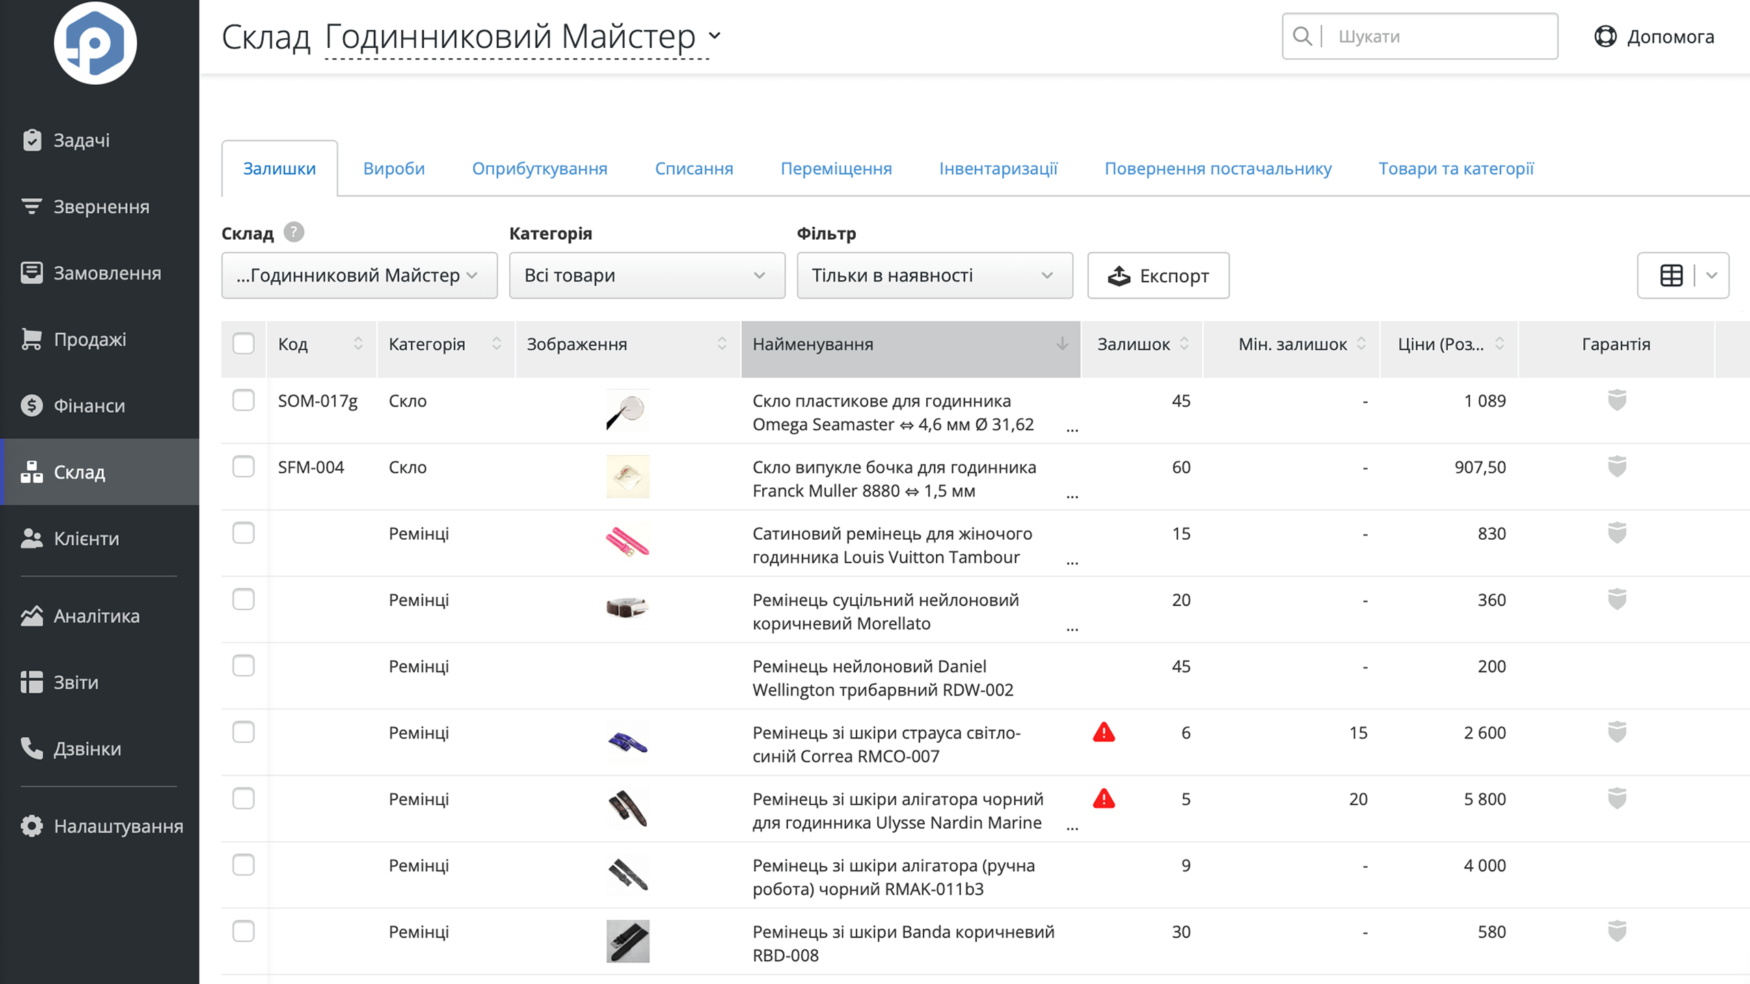Click warranty shield for Correa RMCO-007 row
1750x984 pixels.
coord(1617,731)
